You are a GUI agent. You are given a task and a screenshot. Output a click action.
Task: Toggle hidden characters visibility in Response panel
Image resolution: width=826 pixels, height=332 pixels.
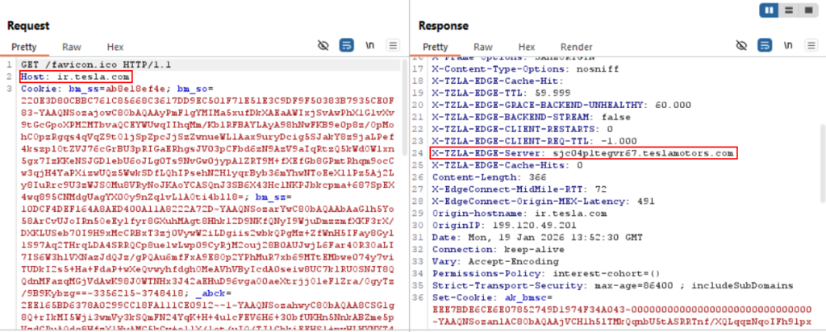[740, 45]
